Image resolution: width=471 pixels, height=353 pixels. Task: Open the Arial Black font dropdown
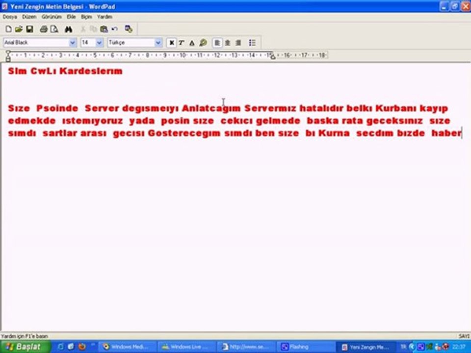point(73,43)
